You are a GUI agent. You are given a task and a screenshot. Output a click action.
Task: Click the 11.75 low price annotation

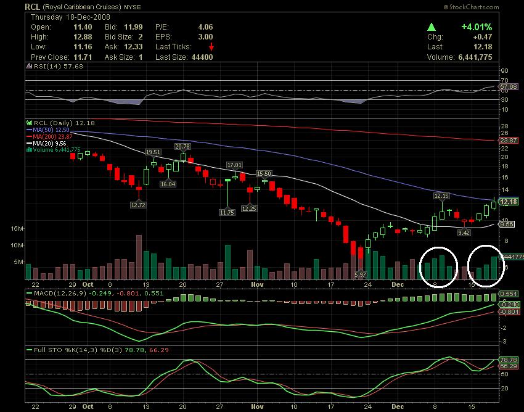[x=227, y=212]
